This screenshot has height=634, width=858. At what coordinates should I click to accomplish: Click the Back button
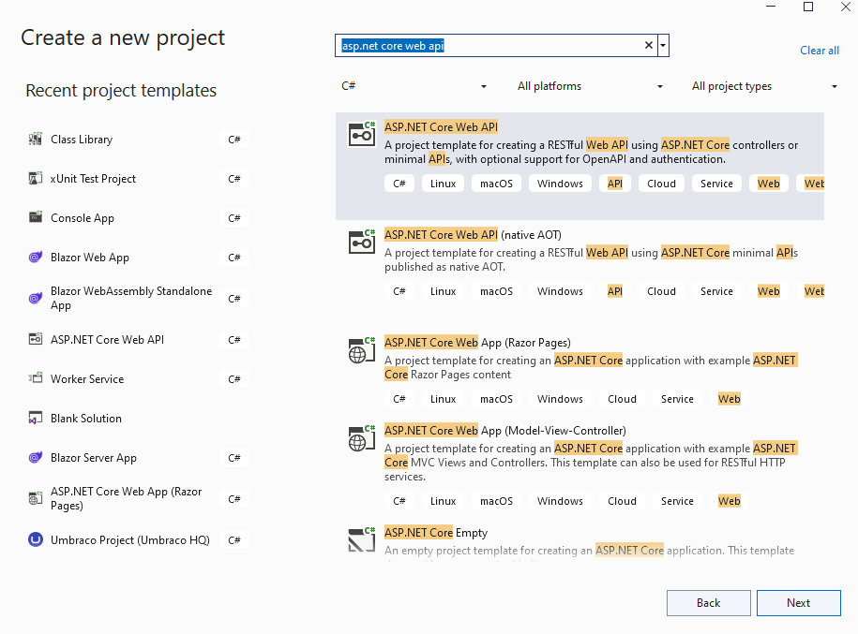709,603
